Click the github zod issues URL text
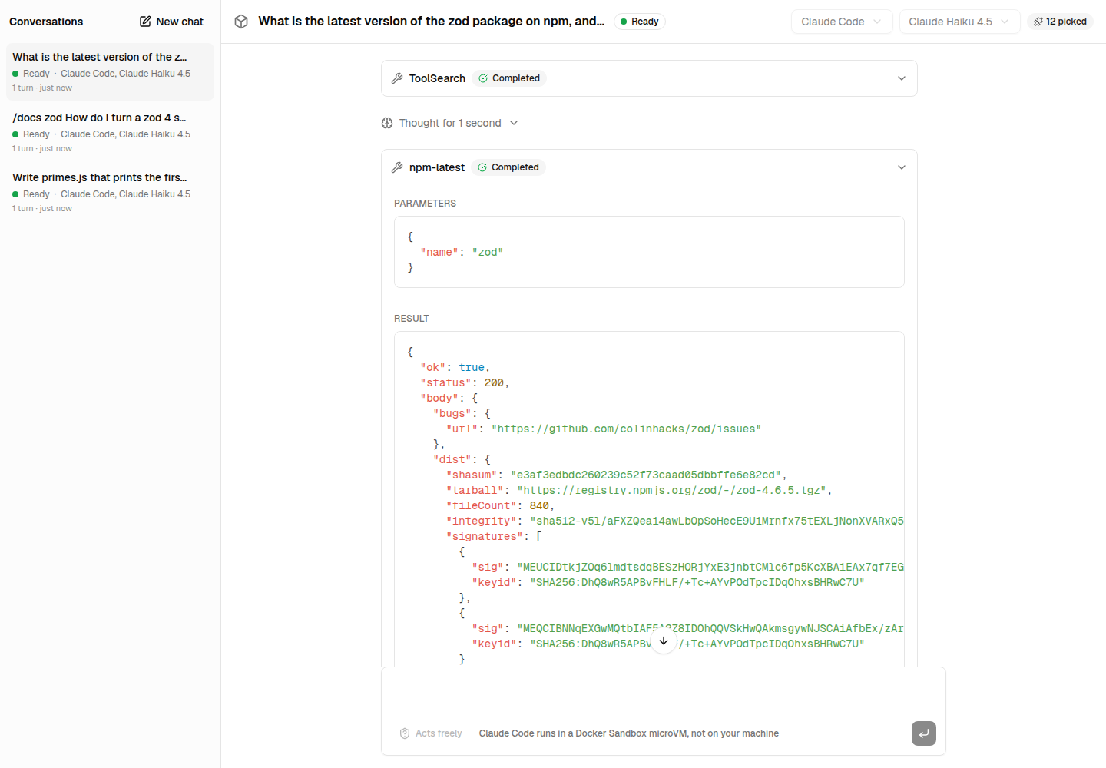The height and width of the screenshot is (768, 1106). click(626, 429)
